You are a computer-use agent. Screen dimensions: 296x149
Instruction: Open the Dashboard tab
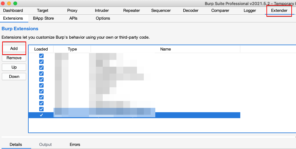click(13, 10)
